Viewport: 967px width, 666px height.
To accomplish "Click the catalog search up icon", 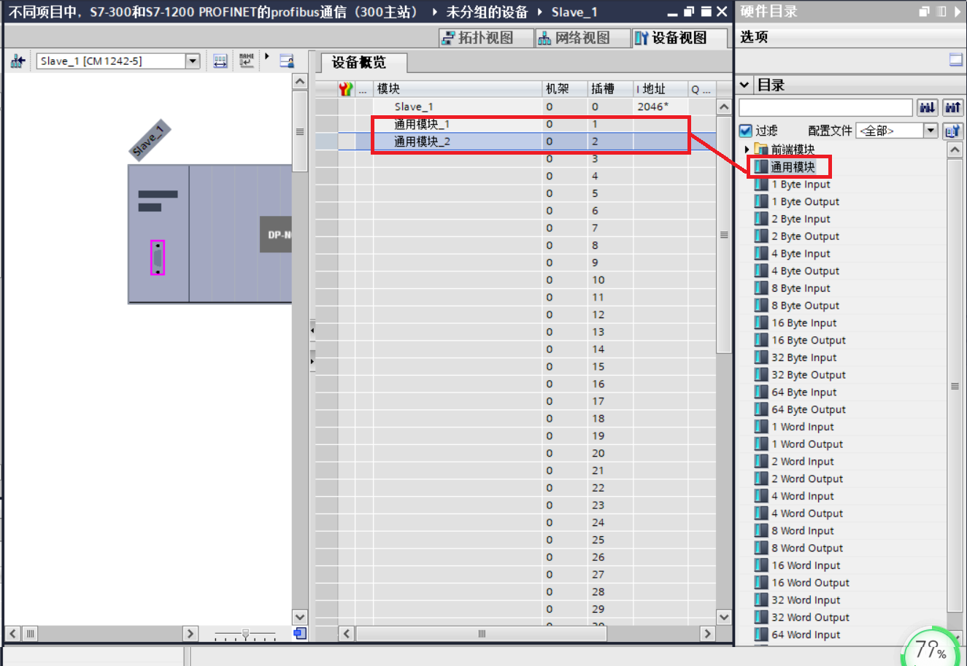I will click(x=953, y=107).
